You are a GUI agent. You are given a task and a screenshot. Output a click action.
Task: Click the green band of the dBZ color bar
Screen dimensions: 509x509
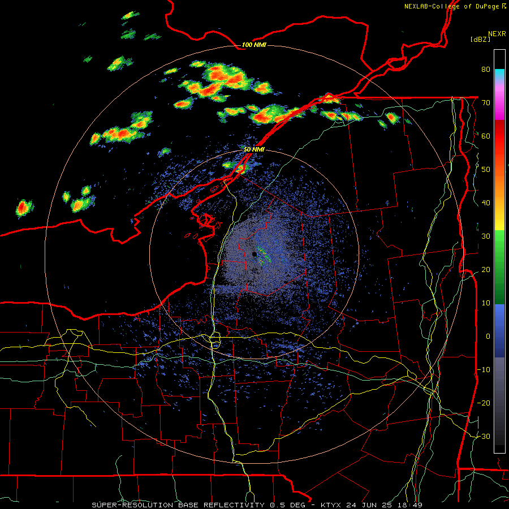[x=499, y=267]
